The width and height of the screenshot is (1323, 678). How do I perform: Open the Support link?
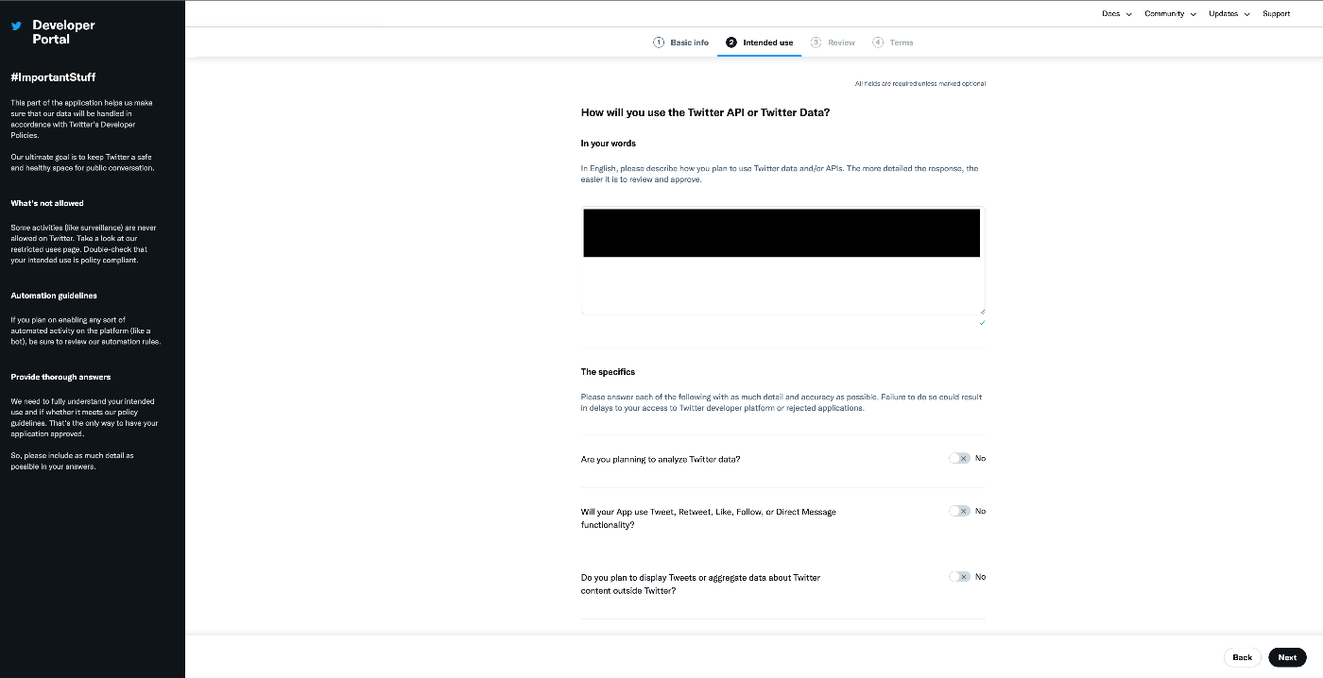1276,14
